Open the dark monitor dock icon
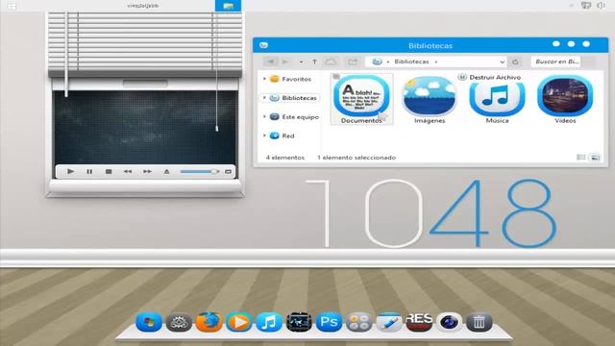The width and height of the screenshot is (615, 346). click(299, 323)
